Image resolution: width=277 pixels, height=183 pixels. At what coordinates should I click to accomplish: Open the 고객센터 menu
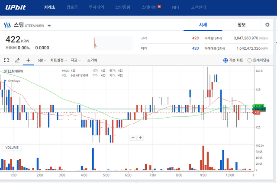pyautogui.click(x=199, y=7)
